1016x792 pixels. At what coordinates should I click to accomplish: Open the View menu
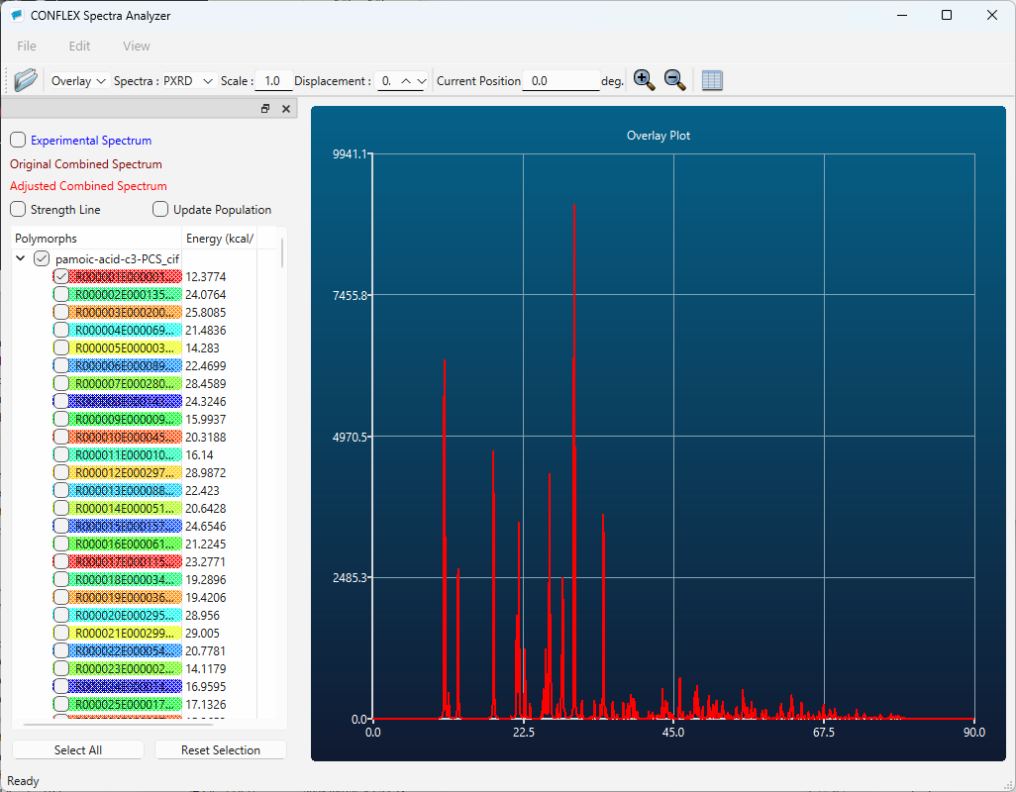137,46
